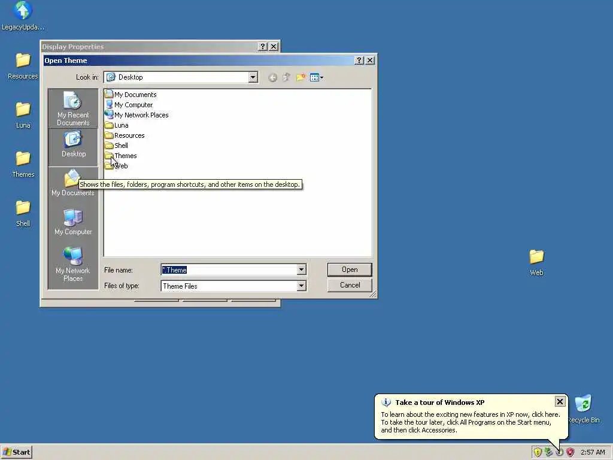Expand the Look in dropdown

click(x=253, y=77)
